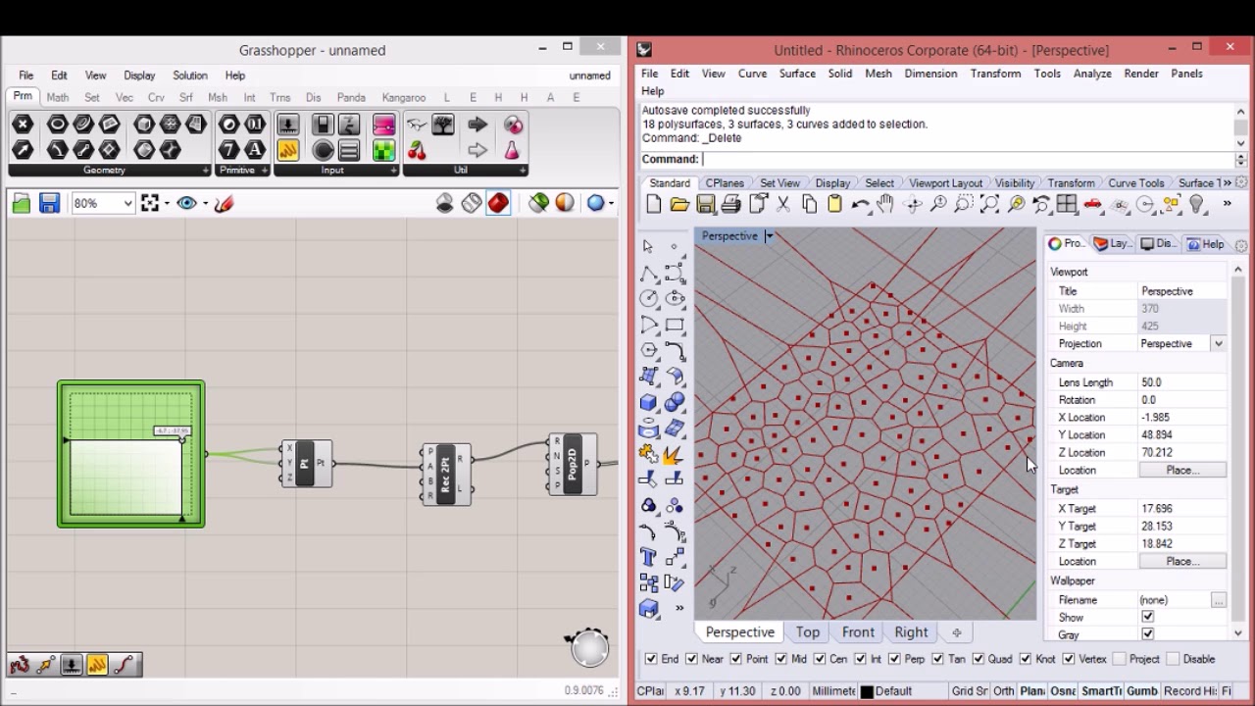
Task: Save the Grasshopper document with floppy icon
Action: tap(49, 203)
